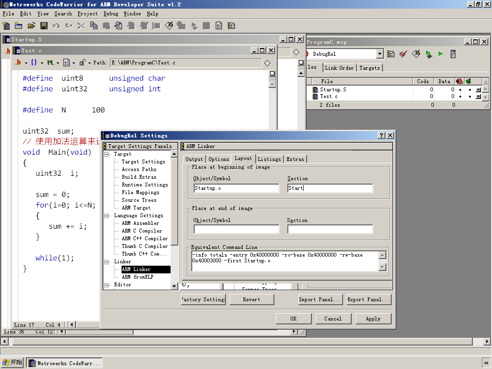Image resolution: width=492 pixels, height=369 pixels.
Task: Open the markers M popup in Test.c
Action: click(x=50, y=62)
